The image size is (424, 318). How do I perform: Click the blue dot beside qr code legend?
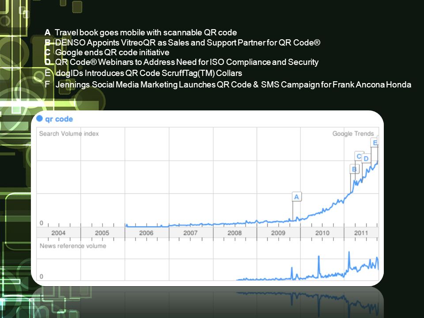(x=39, y=118)
